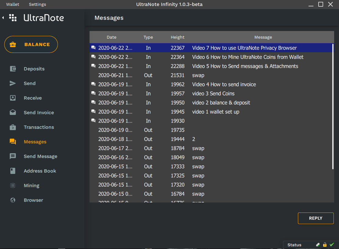Click the Mining dotted grid icon
The height and width of the screenshot is (249, 339).
(x=13, y=185)
